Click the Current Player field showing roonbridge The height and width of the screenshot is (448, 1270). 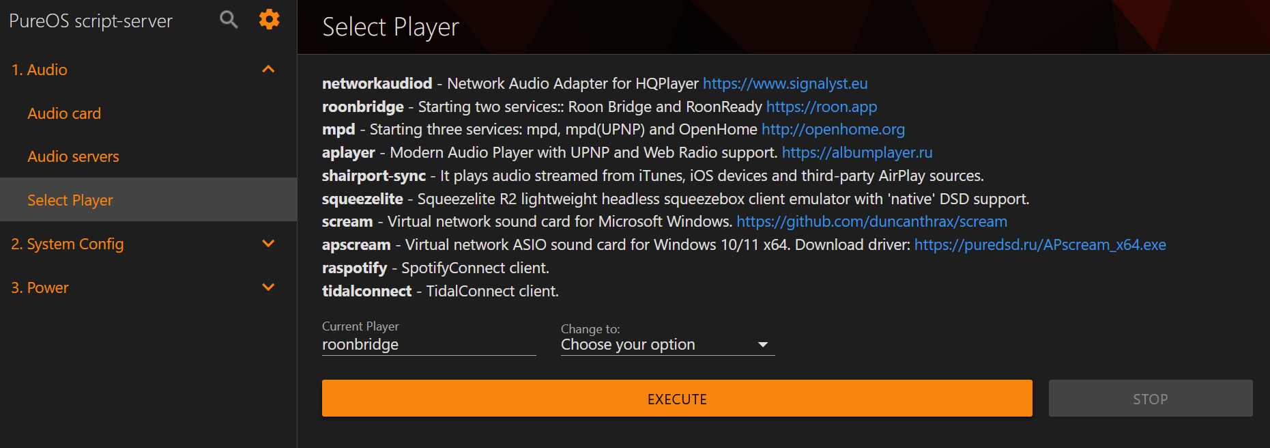coord(429,345)
